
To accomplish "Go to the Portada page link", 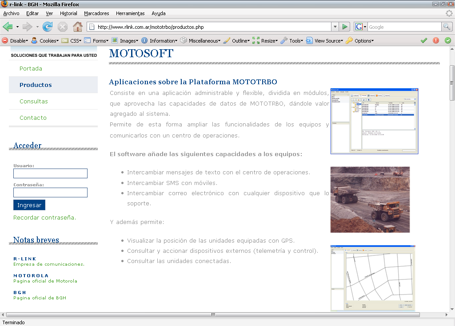I will [31, 68].
